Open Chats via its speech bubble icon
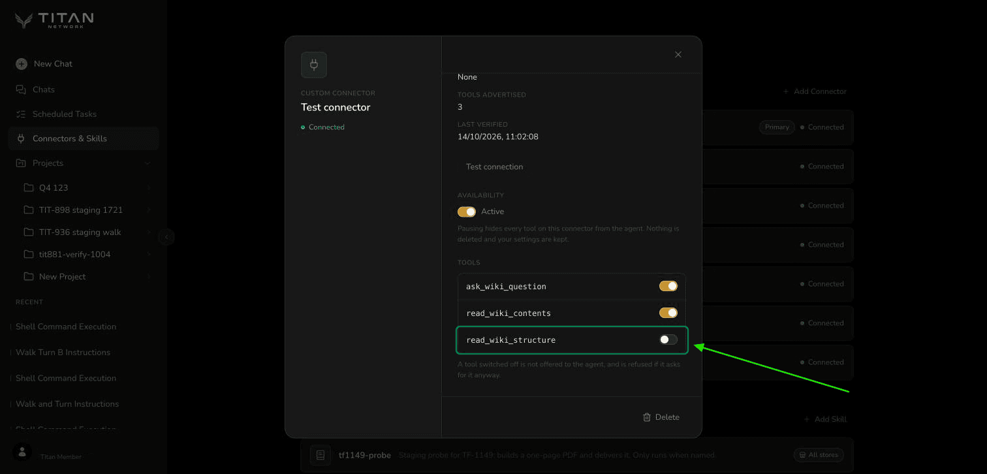987x474 pixels. [21, 89]
